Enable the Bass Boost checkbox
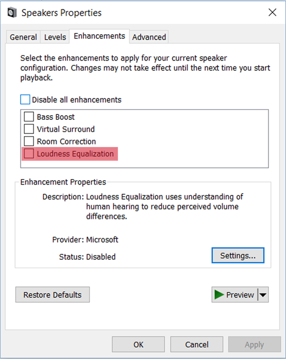Viewport: 286px width, 359px height. pyautogui.click(x=29, y=117)
